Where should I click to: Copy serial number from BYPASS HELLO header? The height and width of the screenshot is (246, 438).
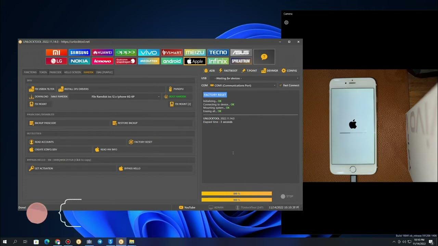pos(59,160)
